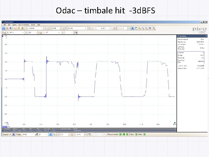This screenshot has width=209, height=157.
Task: Open the Edit menu
Action: pyautogui.click(x=9, y=25)
